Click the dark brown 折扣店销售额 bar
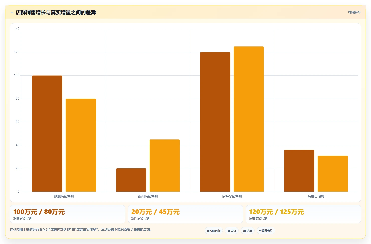 [131, 180]
